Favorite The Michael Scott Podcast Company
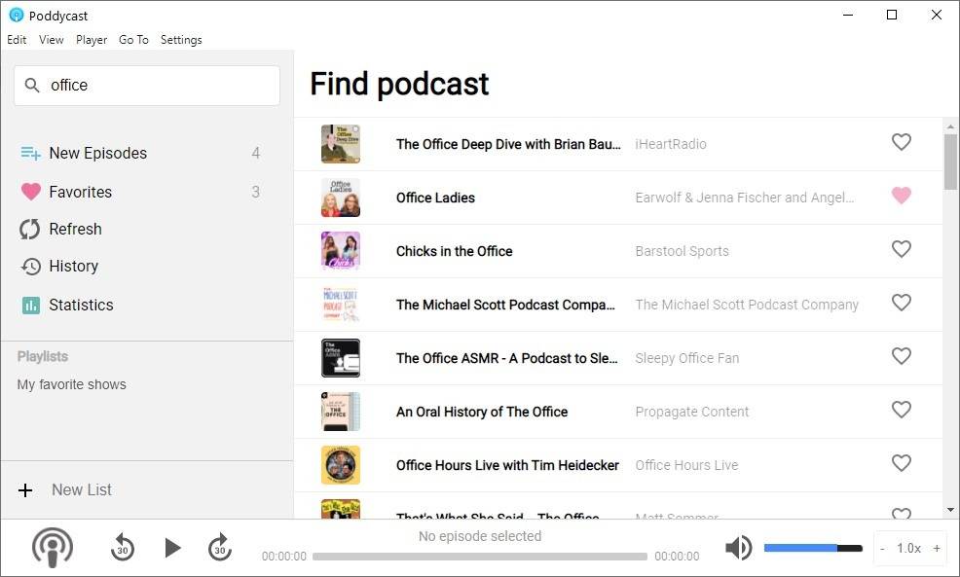The width and height of the screenshot is (960, 577). click(902, 303)
